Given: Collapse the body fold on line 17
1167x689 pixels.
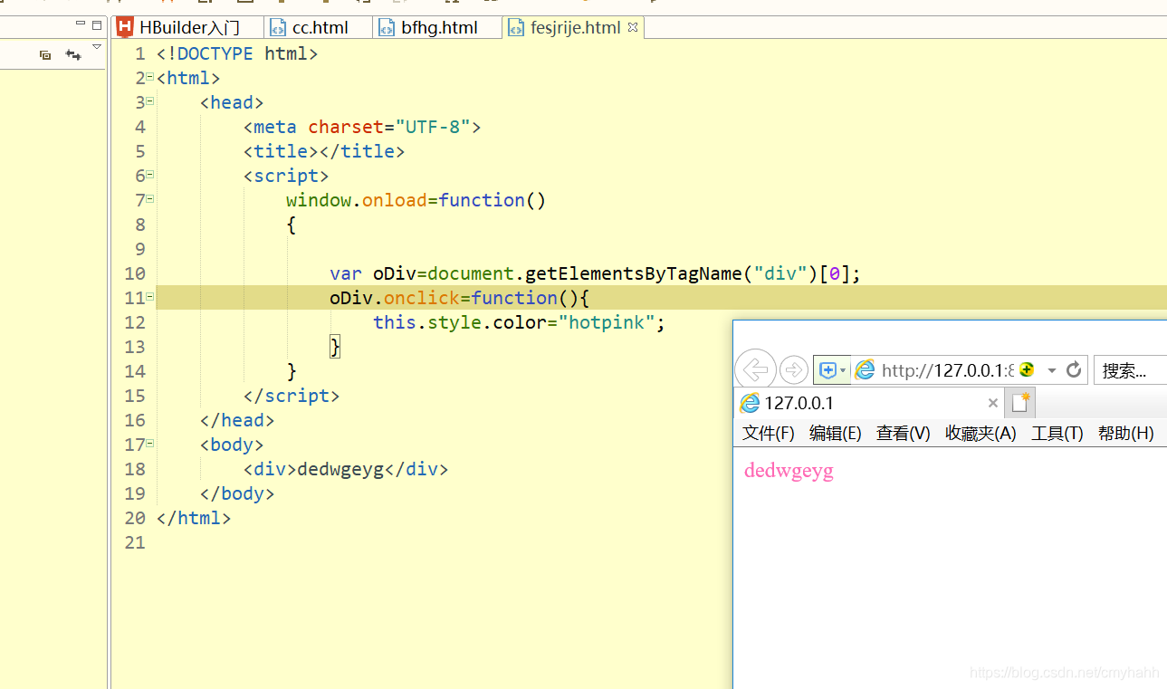Looking at the screenshot, I should tap(150, 445).
